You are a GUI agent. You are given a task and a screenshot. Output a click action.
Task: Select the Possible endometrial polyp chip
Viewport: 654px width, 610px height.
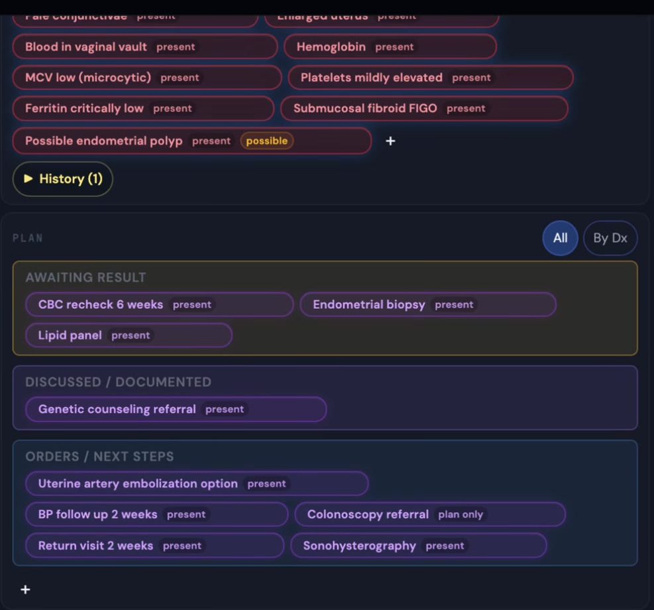(192, 141)
